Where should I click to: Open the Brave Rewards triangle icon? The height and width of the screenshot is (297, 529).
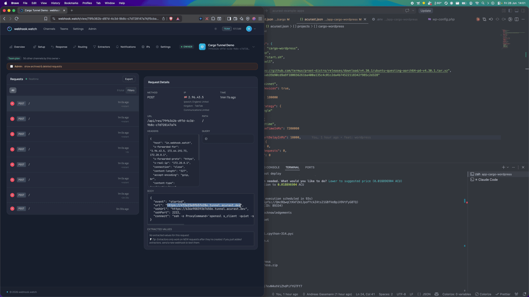click(178, 19)
